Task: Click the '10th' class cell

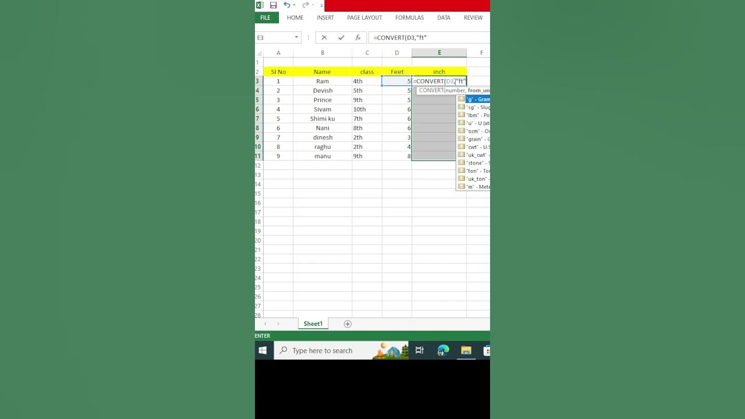Action: coord(367,109)
